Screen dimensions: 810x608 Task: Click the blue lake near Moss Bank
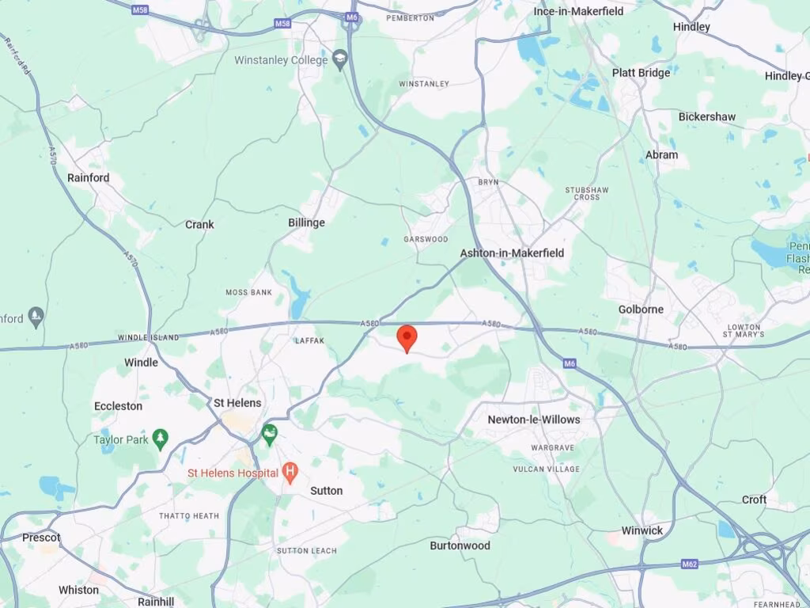pyautogui.click(x=298, y=296)
